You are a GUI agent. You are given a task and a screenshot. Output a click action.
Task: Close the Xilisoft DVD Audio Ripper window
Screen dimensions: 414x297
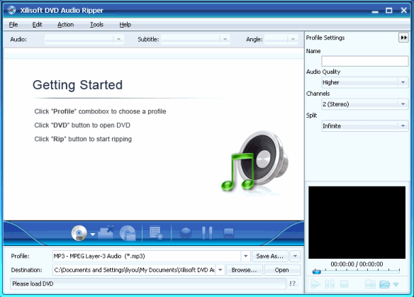[x=403, y=11]
